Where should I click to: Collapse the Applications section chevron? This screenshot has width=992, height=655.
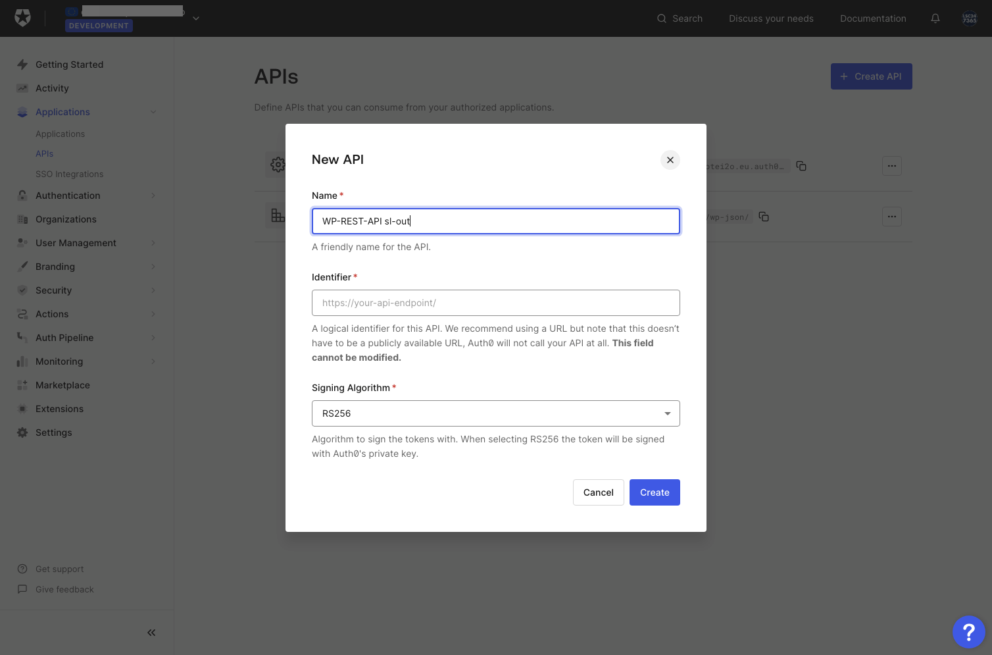[153, 112]
